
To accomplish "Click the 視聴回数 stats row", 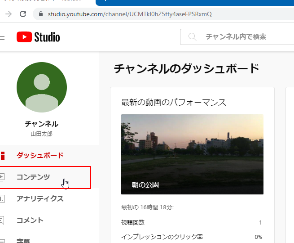I will pyautogui.click(x=192, y=223).
